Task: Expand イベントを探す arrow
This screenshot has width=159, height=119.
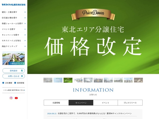Action: [25, 29]
